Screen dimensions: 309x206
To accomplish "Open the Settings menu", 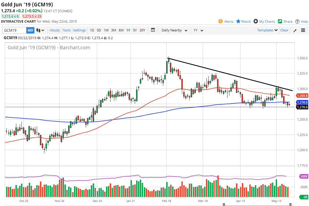I will [79, 30].
